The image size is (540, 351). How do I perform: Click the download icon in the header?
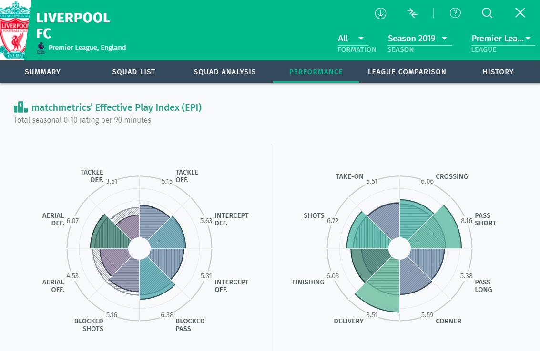coord(380,13)
